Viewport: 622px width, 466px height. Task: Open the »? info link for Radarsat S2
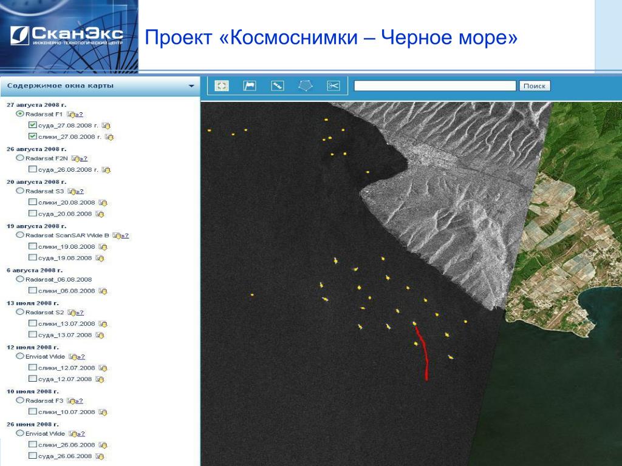[x=79, y=312]
